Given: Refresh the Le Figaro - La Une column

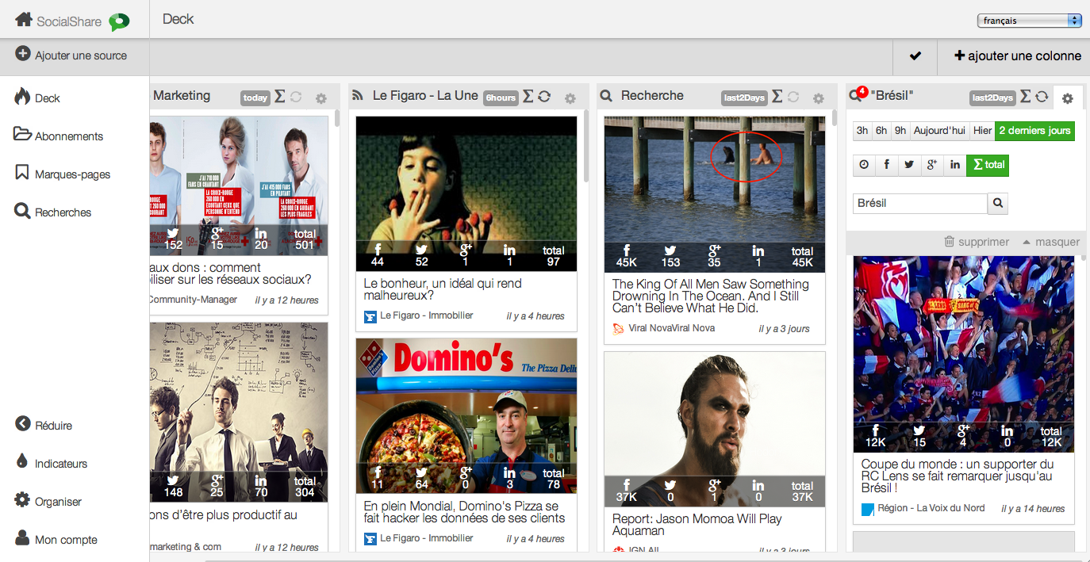Looking at the screenshot, I should point(544,97).
